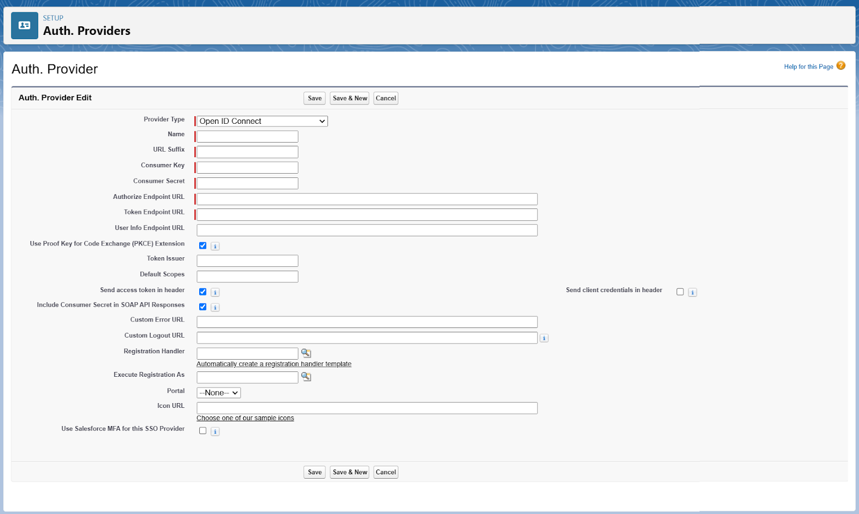Toggle Include Consumer Secret in SOAP API Responses
The image size is (859, 514).
[203, 307]
